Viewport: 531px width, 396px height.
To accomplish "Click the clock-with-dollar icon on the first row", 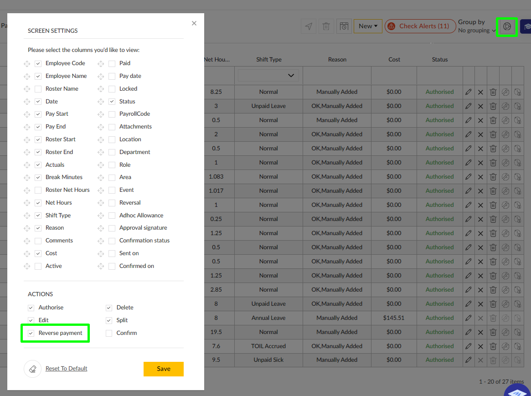I will click(517, 92).
